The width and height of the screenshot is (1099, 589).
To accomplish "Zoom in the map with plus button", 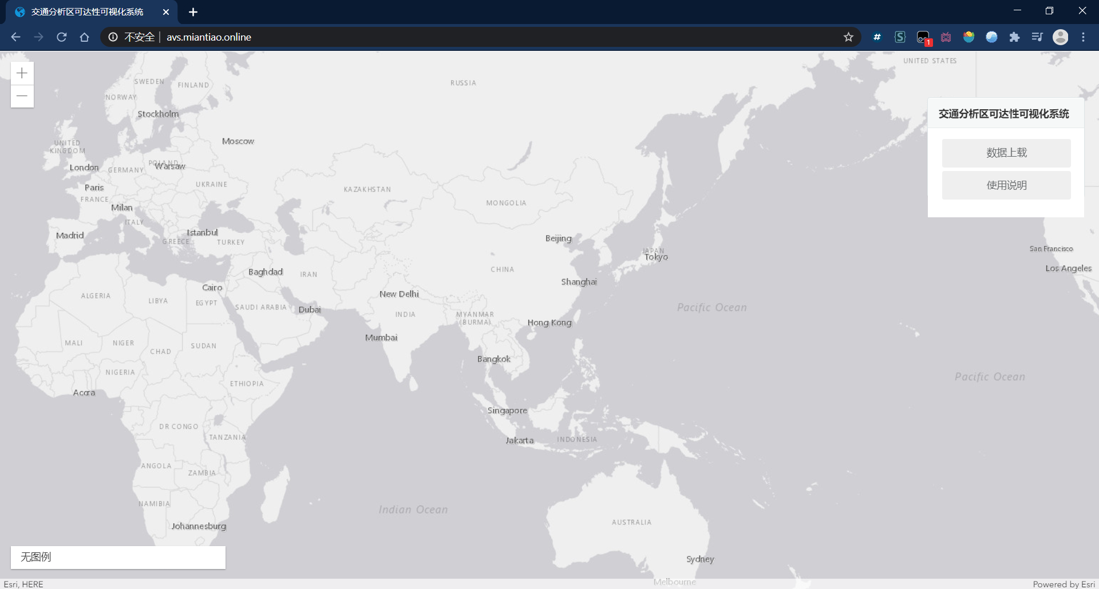I will coord(22,73).
